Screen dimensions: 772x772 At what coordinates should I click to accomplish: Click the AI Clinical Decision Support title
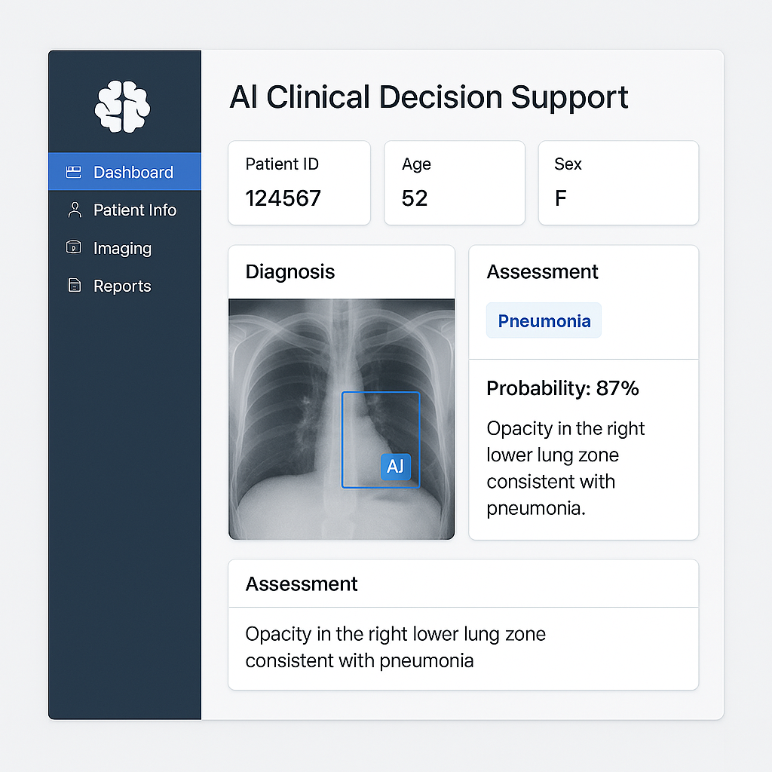point(429,97)
